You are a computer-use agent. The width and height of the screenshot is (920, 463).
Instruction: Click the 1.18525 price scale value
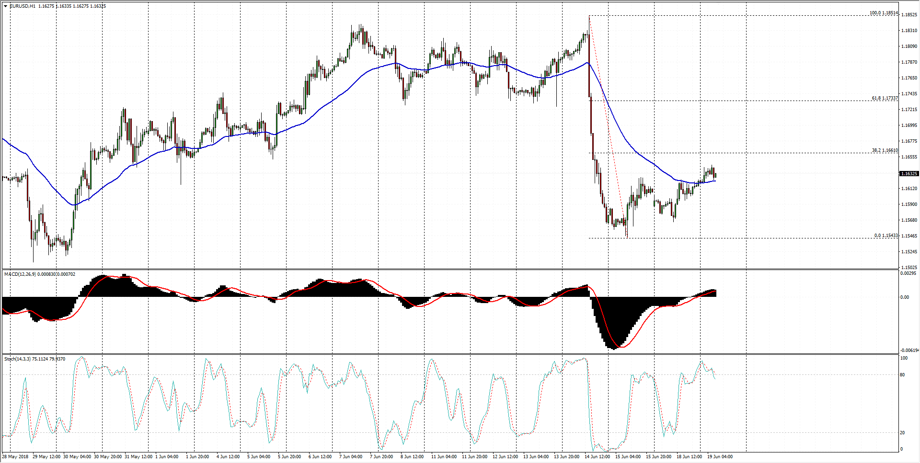click(909, 15)
